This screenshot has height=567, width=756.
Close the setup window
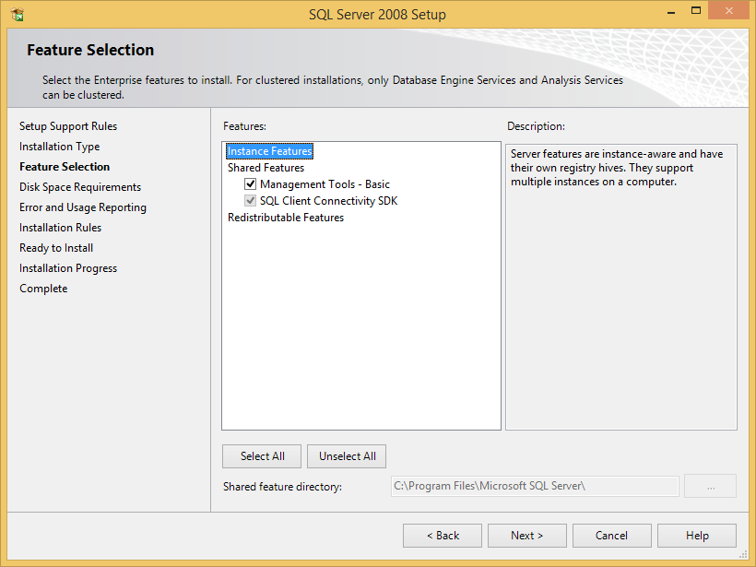(x=728, y=11)
